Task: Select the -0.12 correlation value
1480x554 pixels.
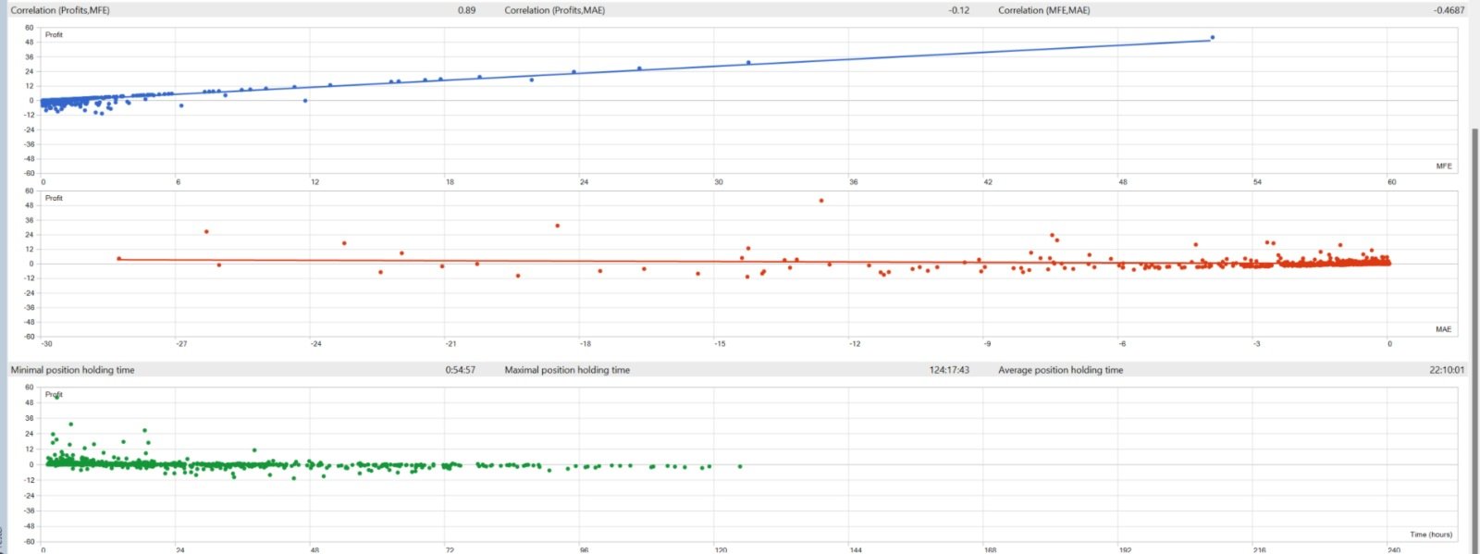Action: tap(959, 10)
